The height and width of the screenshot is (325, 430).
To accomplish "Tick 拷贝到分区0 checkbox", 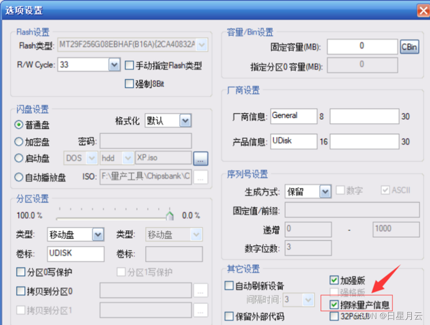I will (21, 291).
